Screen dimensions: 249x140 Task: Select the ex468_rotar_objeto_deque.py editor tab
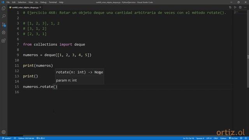pyautogui.click(x=25, y=7)
